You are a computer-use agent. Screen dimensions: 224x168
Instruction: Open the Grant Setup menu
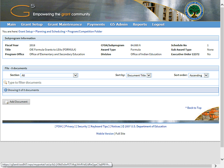pyautogui.click(x=32, y=24)
